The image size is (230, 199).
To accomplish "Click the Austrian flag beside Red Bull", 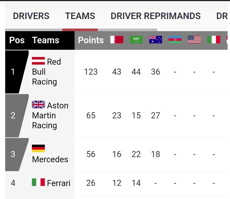I will (38, 61).
